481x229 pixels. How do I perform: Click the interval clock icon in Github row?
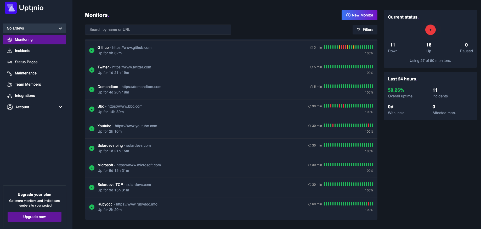pos(312,48)
